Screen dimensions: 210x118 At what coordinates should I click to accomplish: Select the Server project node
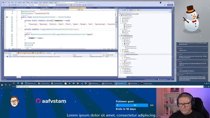coord(127,36)
